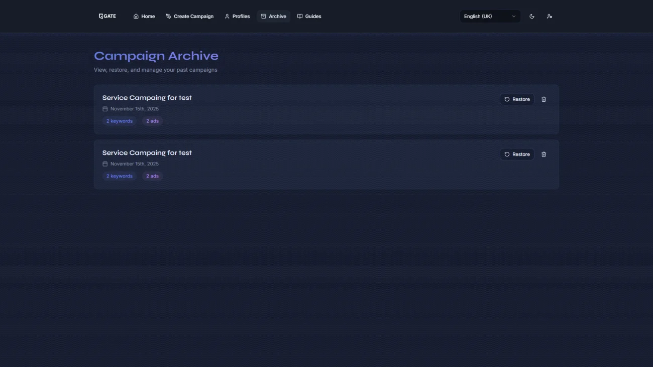The height and width of the screenshot is (367, 653).
Task: Delete the second Service Campaing via trash icon
Action: coord(543,154)
